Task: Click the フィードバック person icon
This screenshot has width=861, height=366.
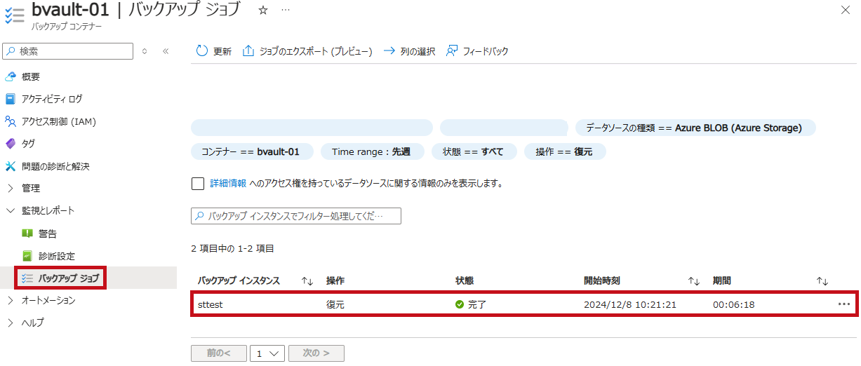Action: click(x=452, y=51)
